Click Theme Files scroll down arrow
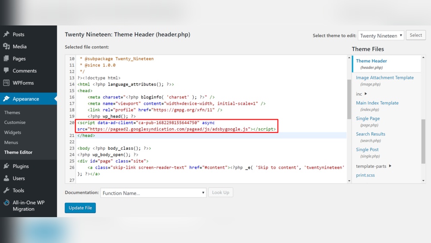The image size is (431, 243). 423,181
